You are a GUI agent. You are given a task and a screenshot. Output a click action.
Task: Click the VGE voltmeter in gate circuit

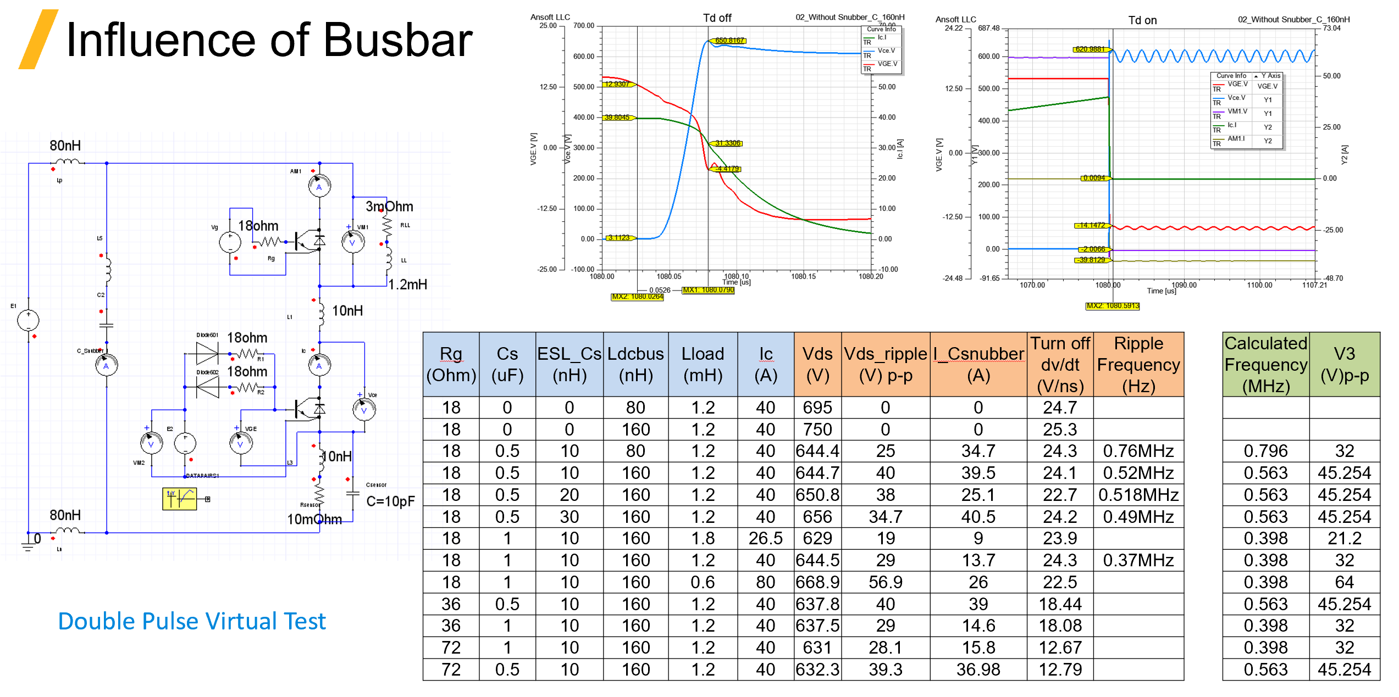pyautogui.click(x=241, y=443)
